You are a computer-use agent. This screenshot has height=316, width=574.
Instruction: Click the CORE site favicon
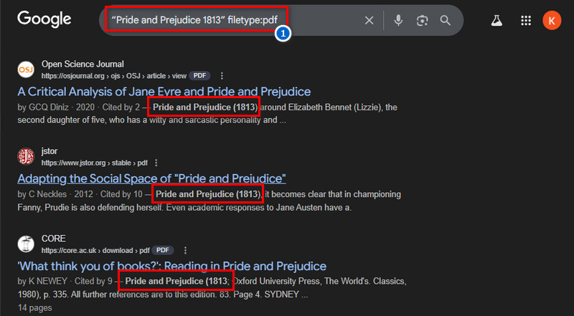pos(26,244)
